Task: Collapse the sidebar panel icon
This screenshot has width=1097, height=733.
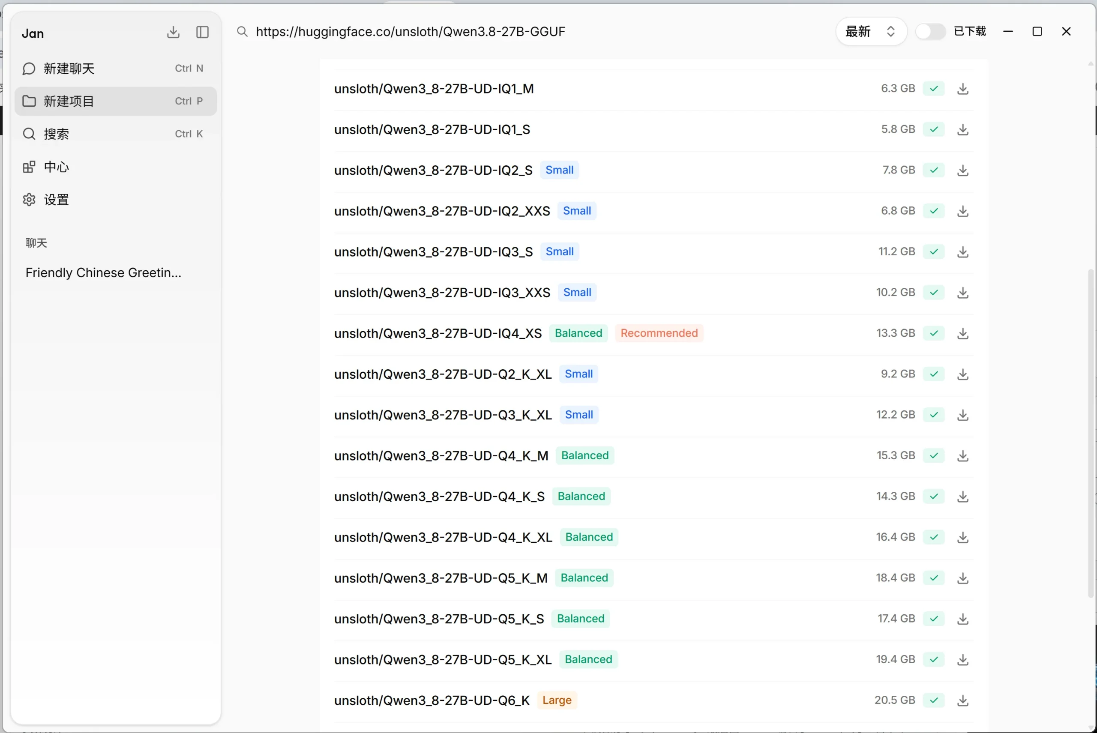Action: [x=202, y=32]
